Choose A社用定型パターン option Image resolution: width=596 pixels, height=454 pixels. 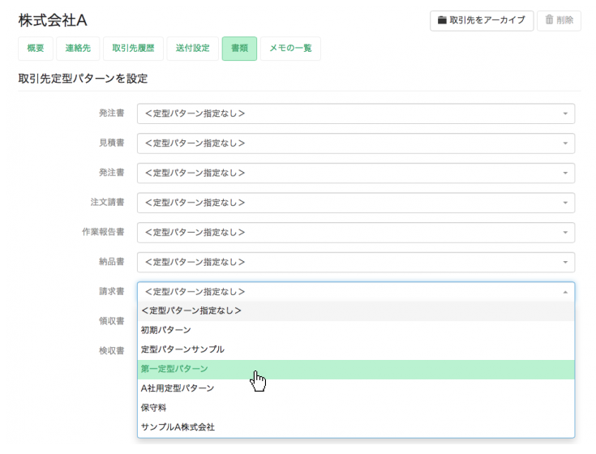point(356,388)
